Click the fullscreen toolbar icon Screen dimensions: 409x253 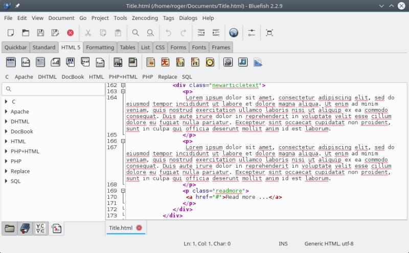coord(269,33)
